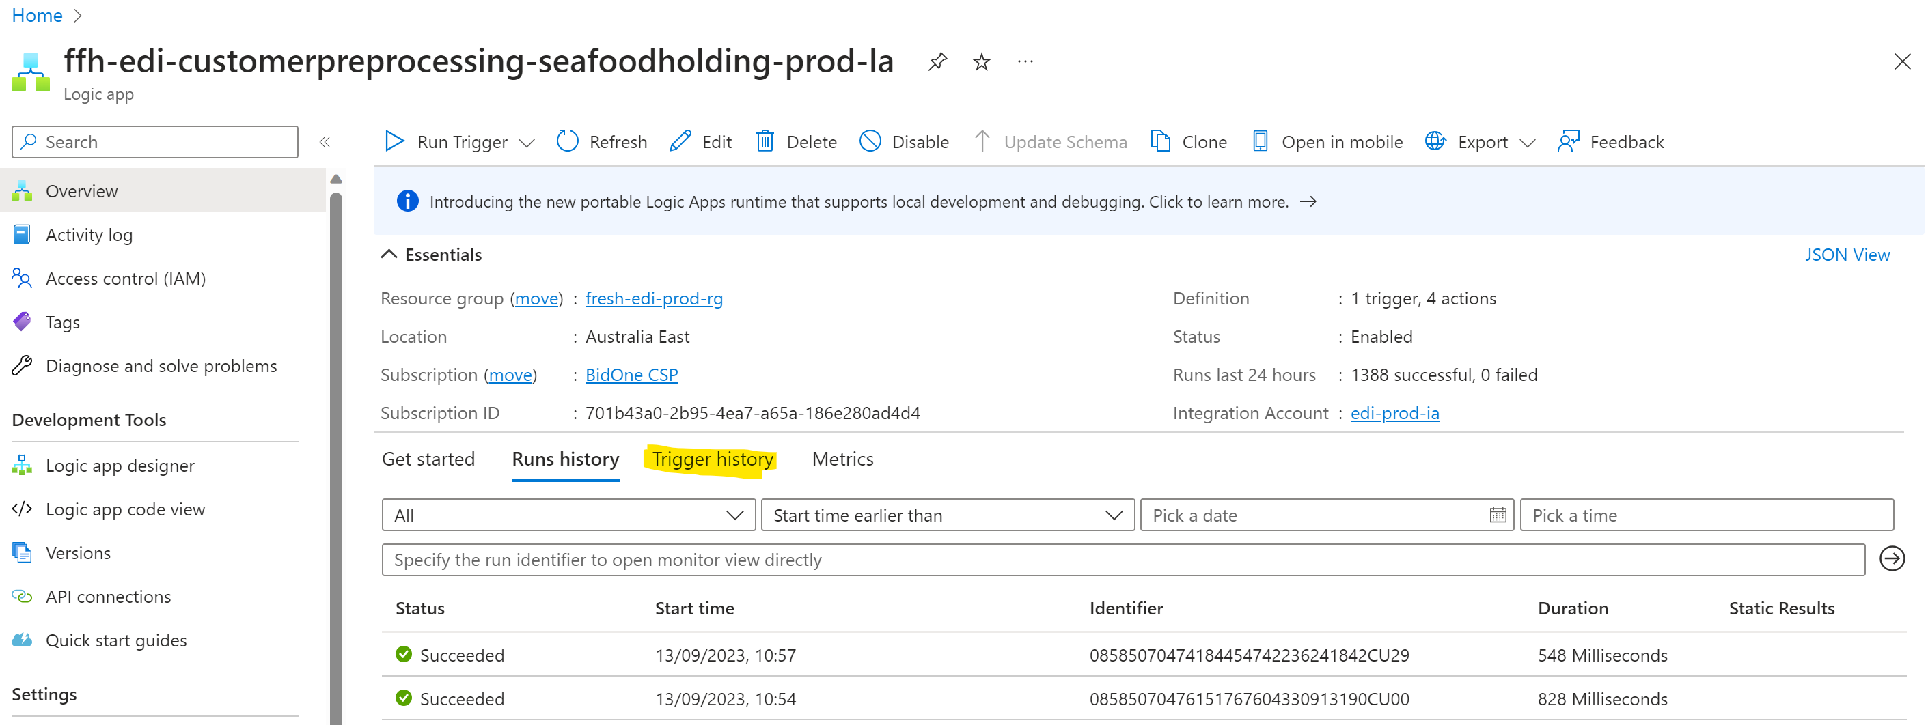
Task: Click the Edit pencil icon
Action: 680,141
